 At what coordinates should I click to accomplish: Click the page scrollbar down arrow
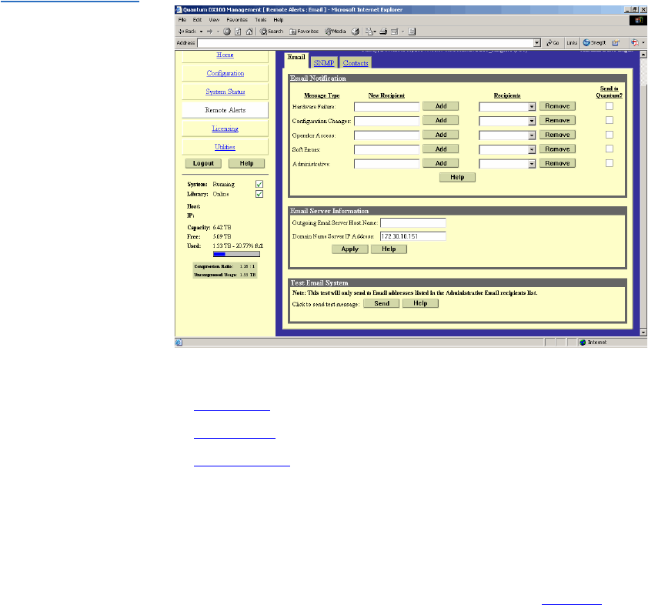tap(643, 333)
